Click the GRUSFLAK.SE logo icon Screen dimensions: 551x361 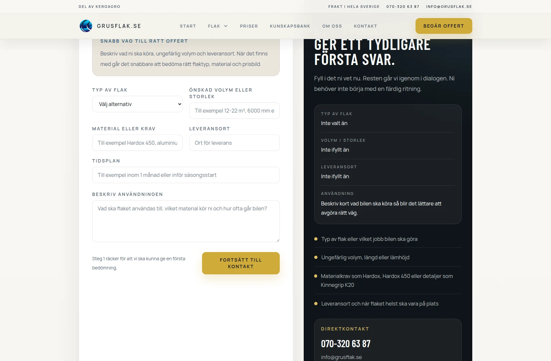(x=86, y=26)
